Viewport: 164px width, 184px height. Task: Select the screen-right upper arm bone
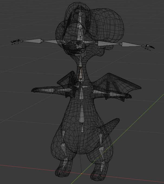(109, 43)
